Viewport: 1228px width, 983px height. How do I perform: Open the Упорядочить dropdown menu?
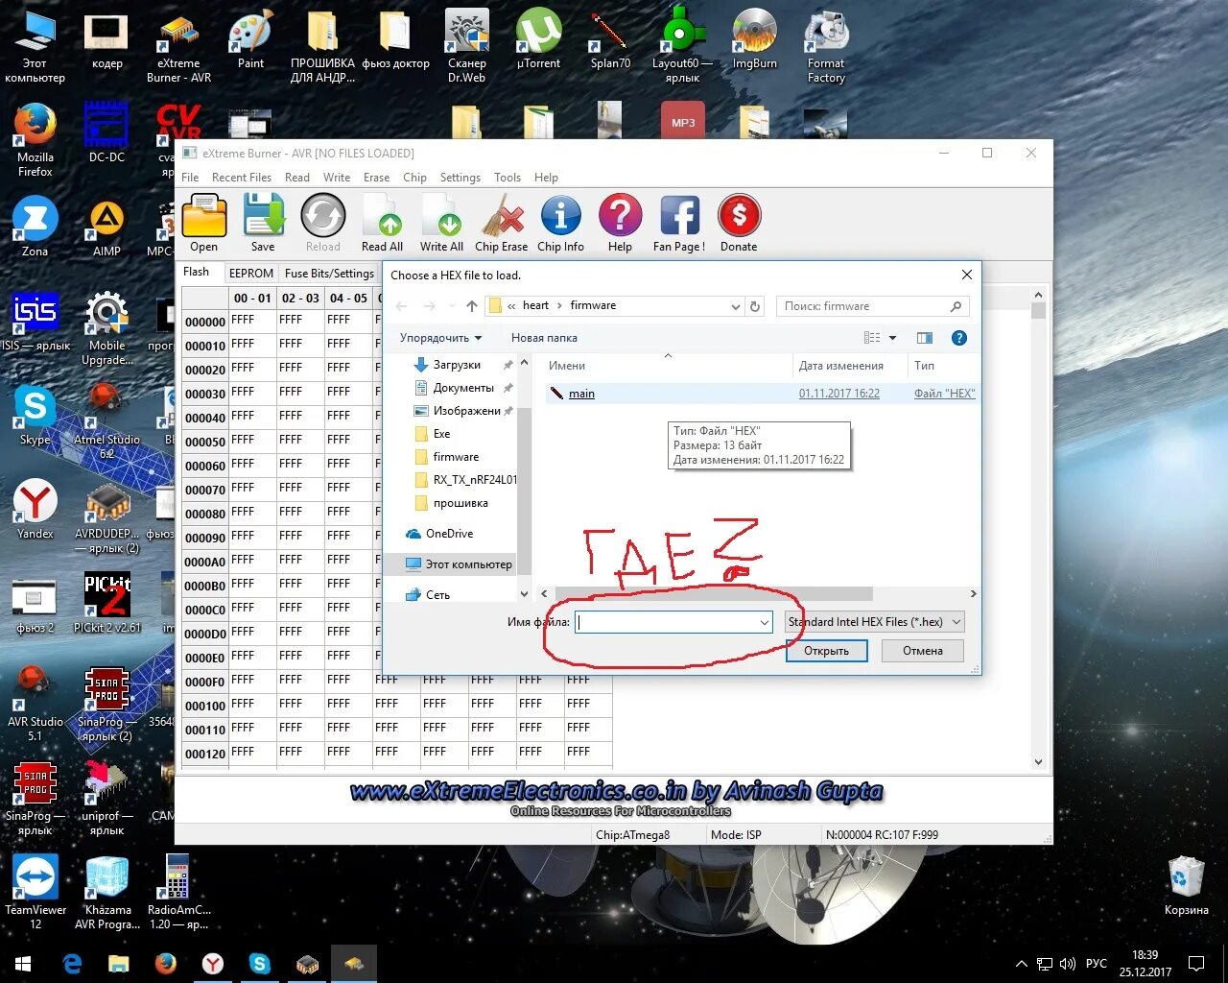[440, 338]
